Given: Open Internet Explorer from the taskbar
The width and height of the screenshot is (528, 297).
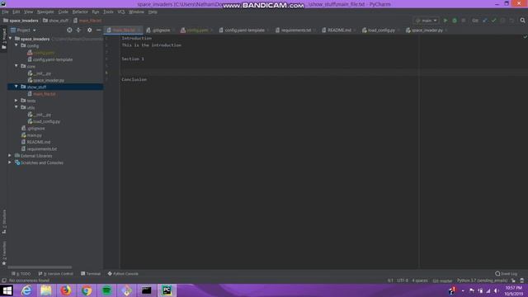Looking at the screenshot, I should click(26, 290).
